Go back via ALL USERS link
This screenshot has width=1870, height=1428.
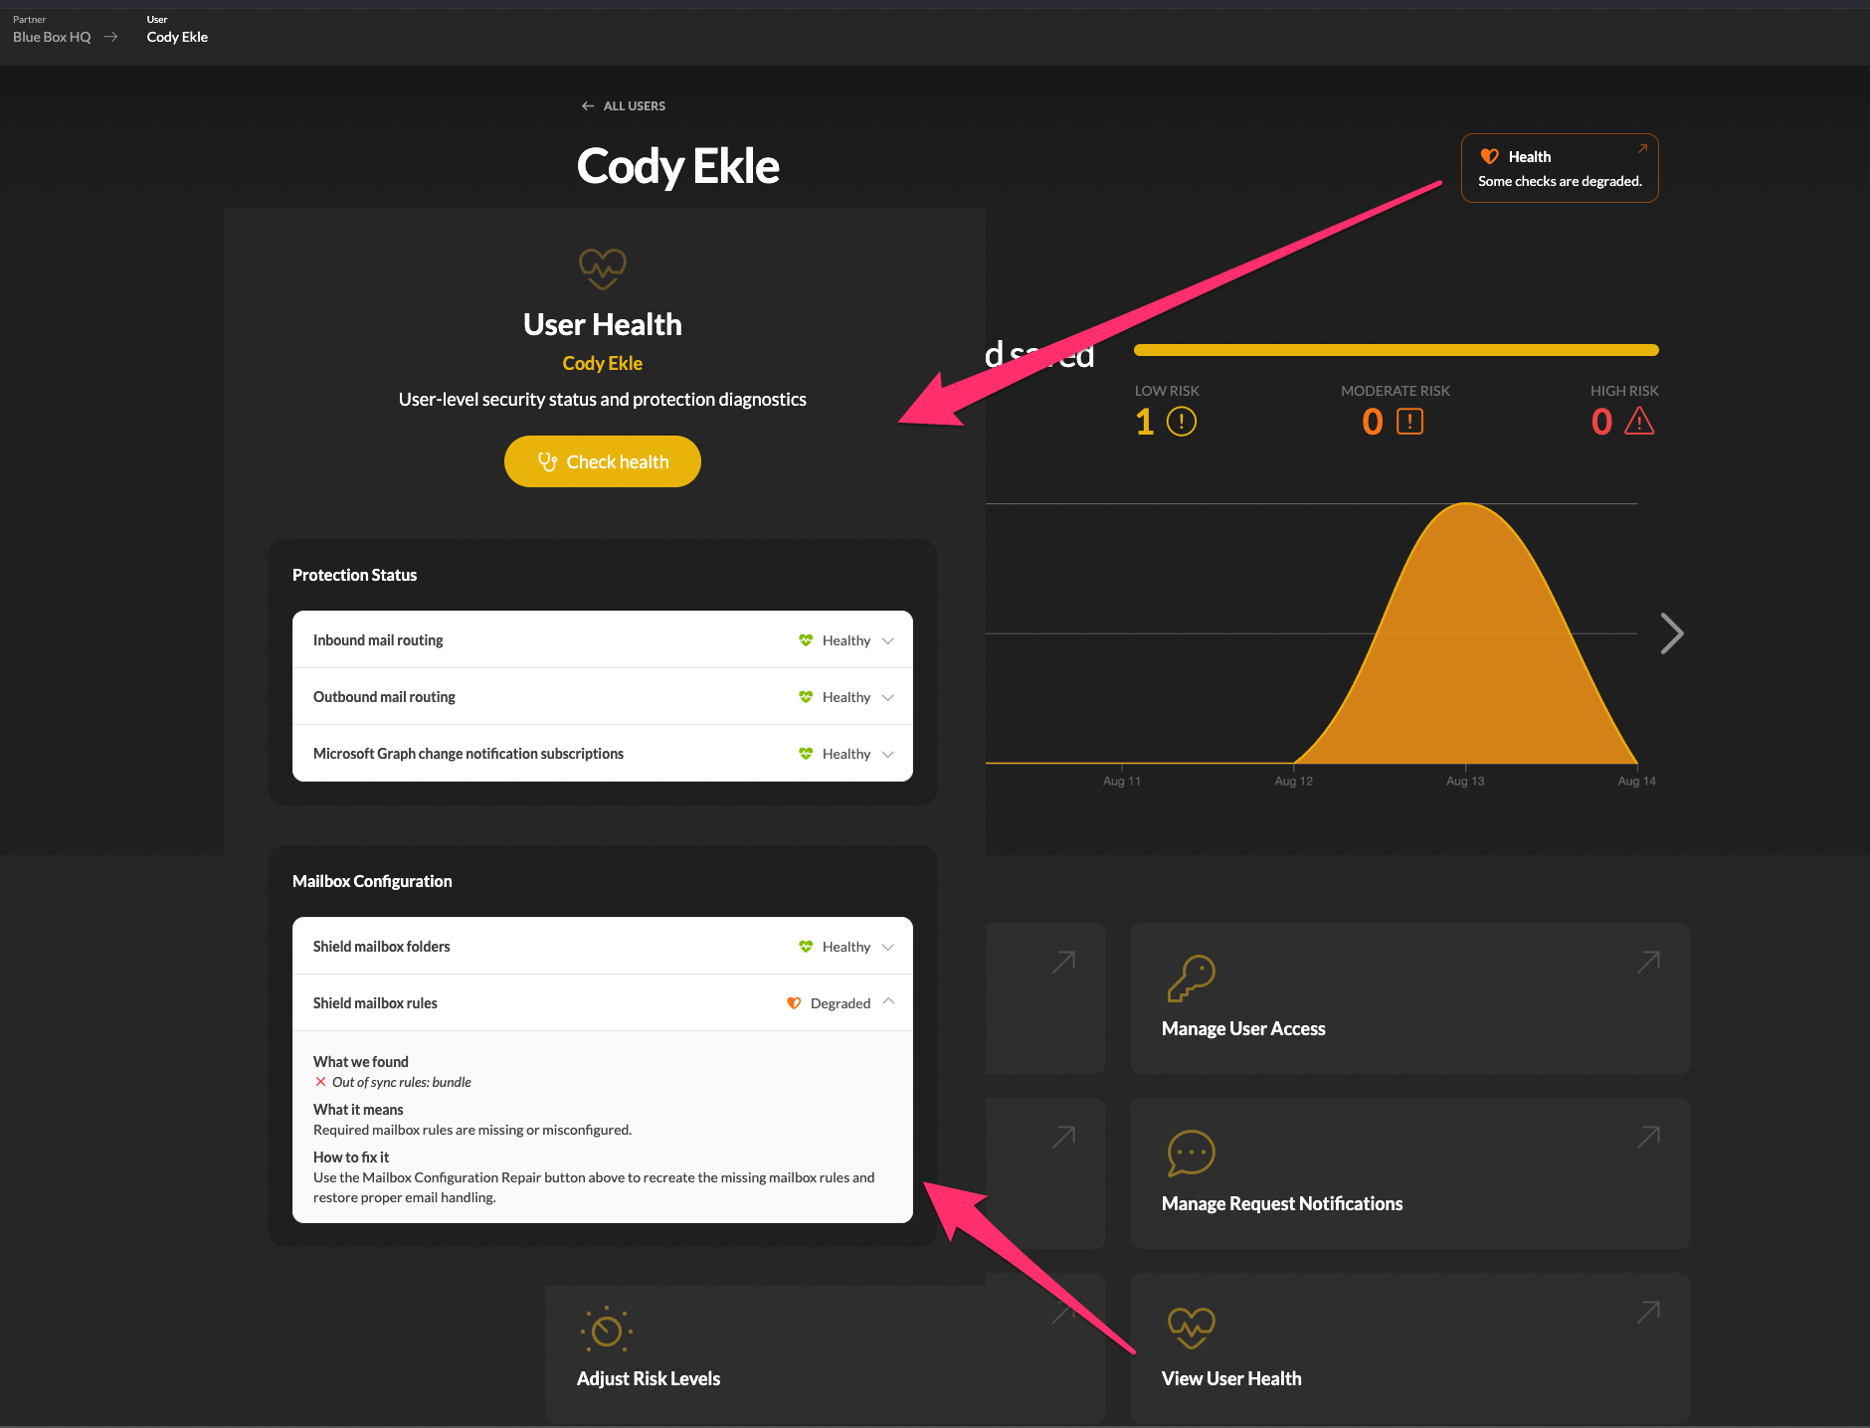click(x=624, y=105)
